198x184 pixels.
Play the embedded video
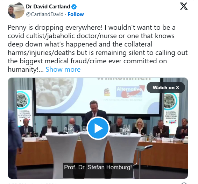98,128
